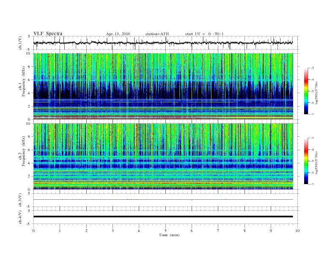Click inside the ch.1 spectrogram panel

pos(163,86)
